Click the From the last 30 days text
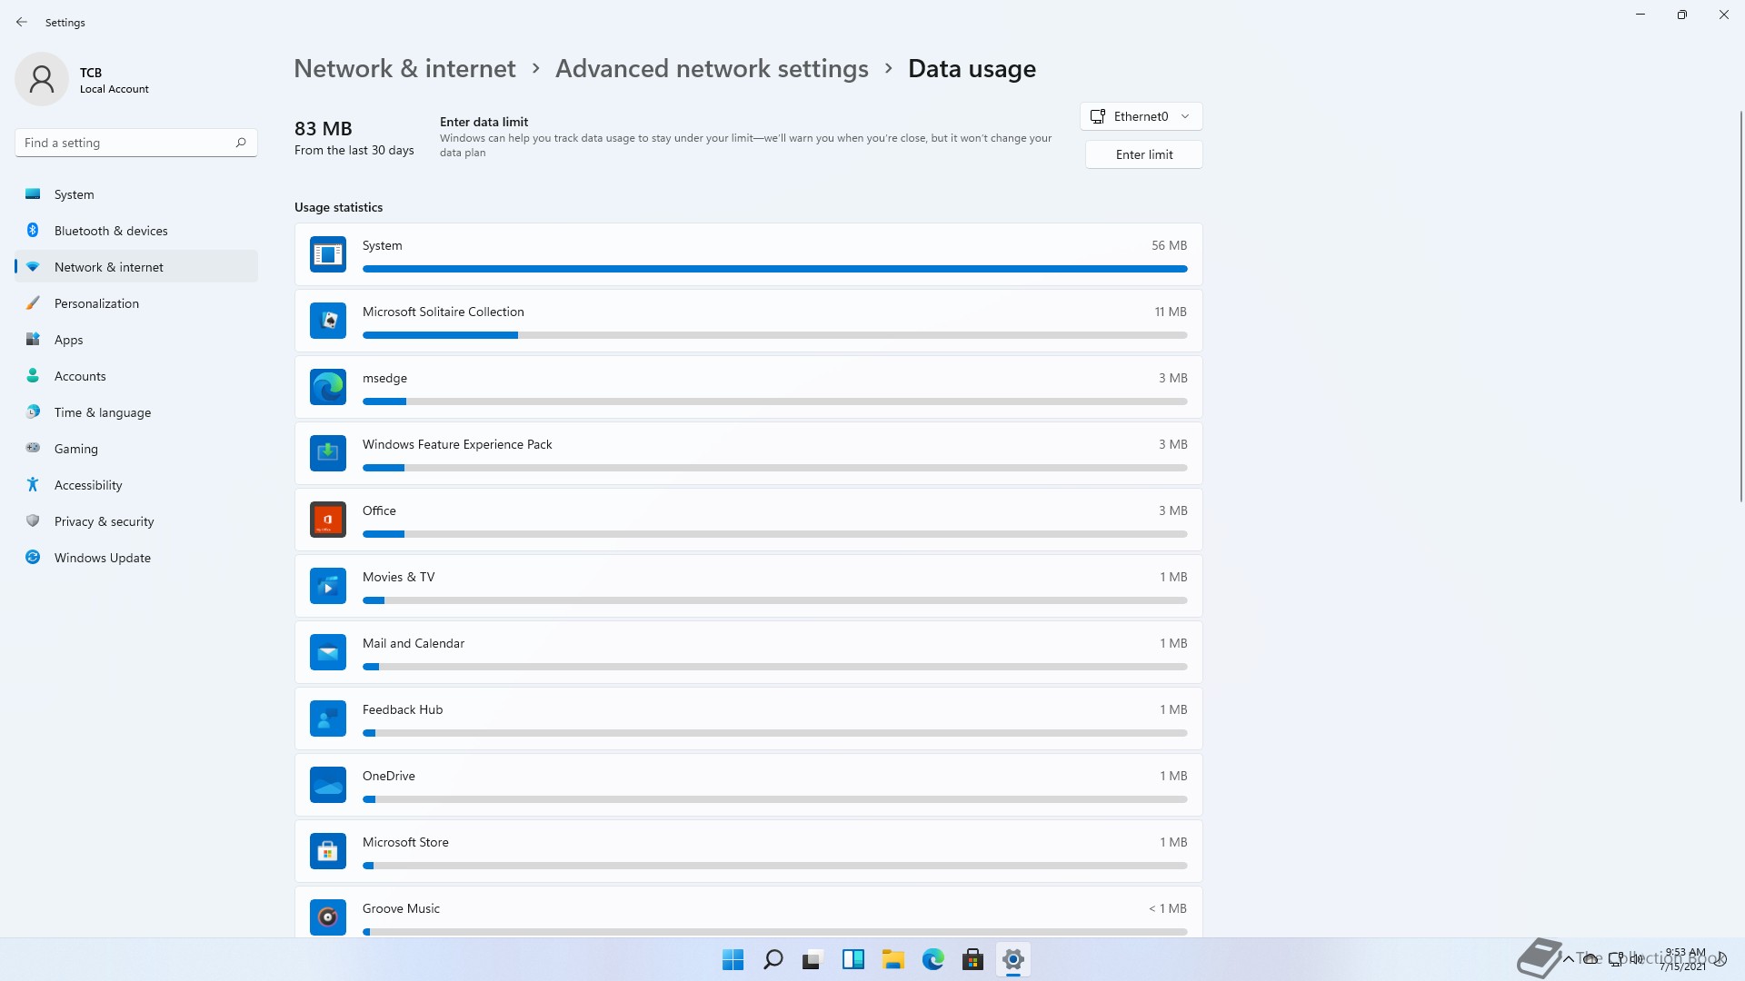 click(354, 151)
